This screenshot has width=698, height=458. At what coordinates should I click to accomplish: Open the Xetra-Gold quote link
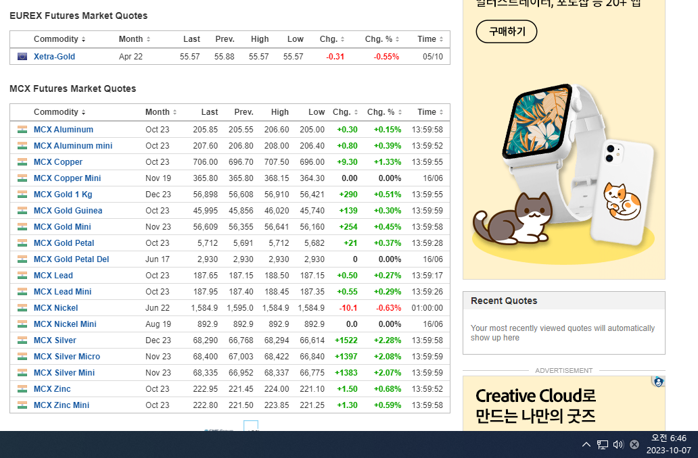(x=54, y=57)
